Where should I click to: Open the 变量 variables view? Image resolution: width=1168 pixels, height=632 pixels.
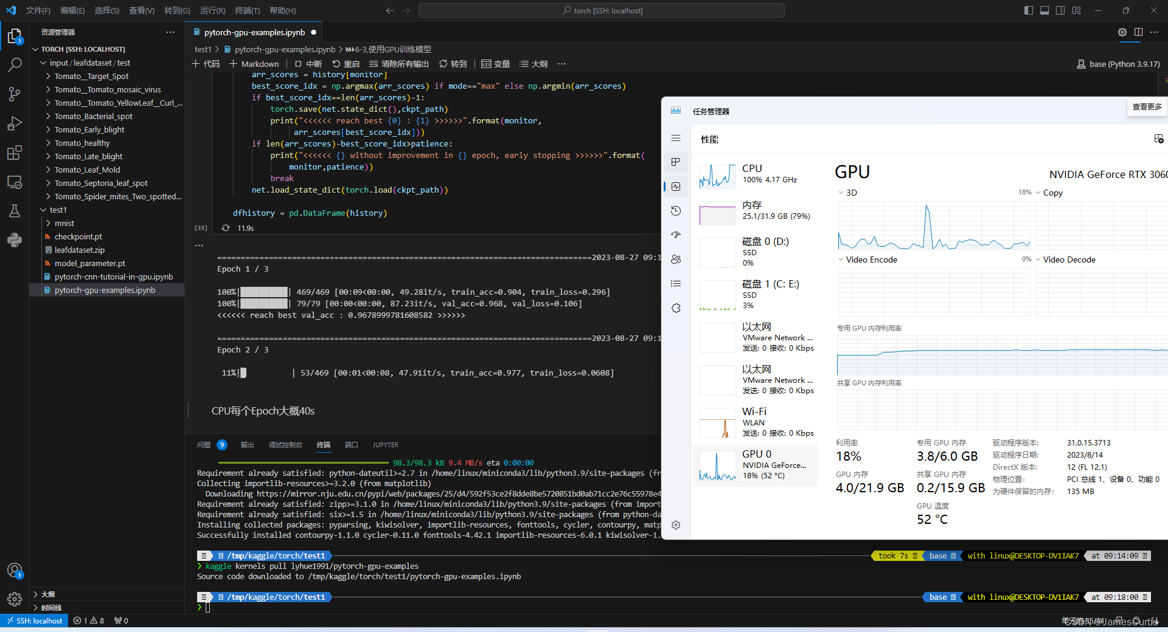coord(496,64)
